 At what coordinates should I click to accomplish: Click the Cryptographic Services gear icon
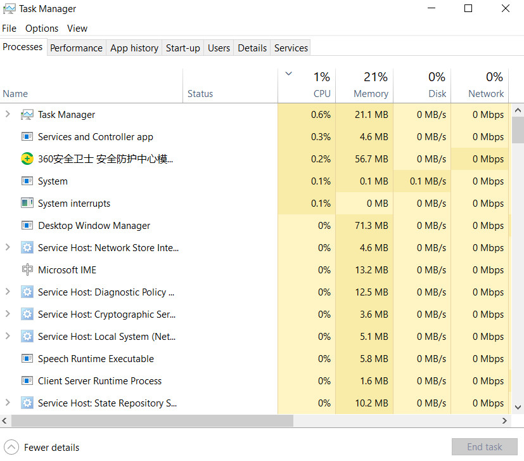(x=27, y=314)
